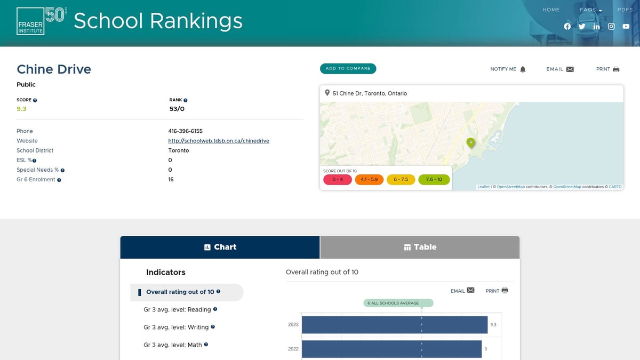Viewport: 640px width, 360px height.
Task: Expand the FAQs dropdown in the navigation
Action: 589,10
